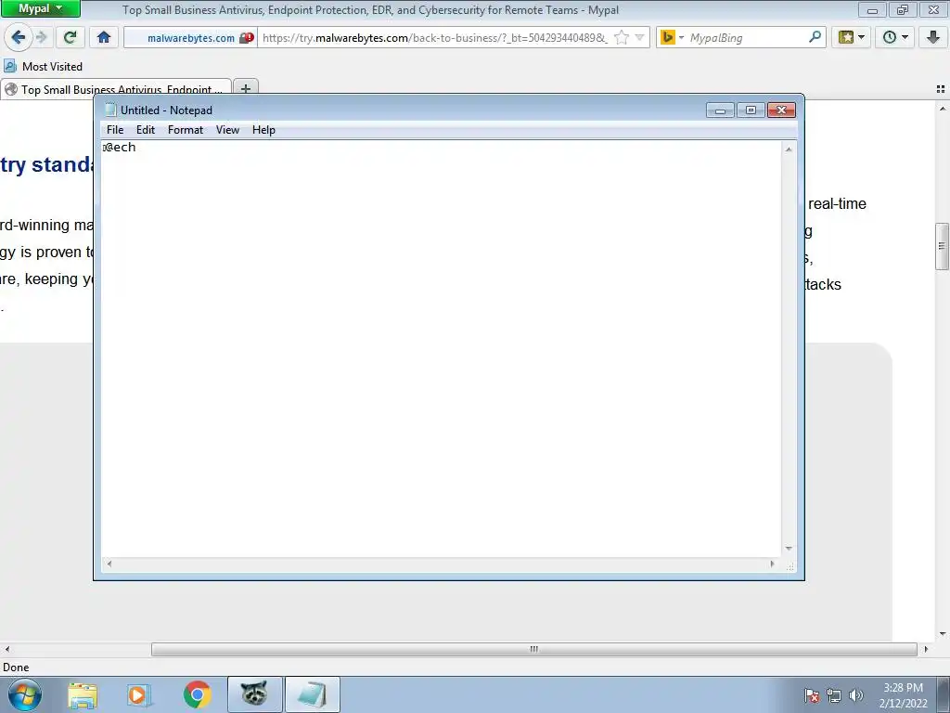Viewport: 950px width, 713px height.
Task: Go back with the browser back arrow
Action: [x=19, y=37]
